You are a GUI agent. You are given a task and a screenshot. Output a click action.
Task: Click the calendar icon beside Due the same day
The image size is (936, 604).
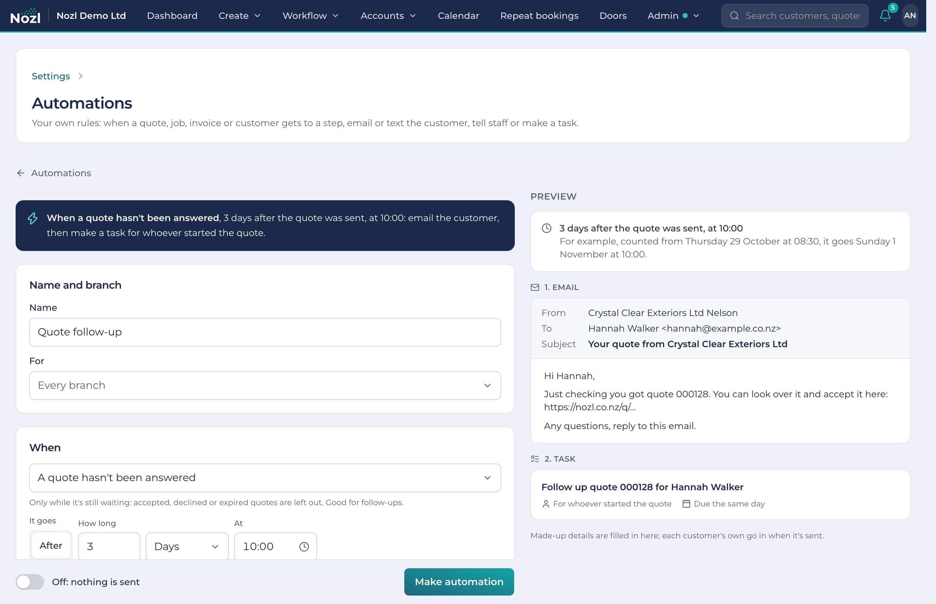[x=686, y=504]
